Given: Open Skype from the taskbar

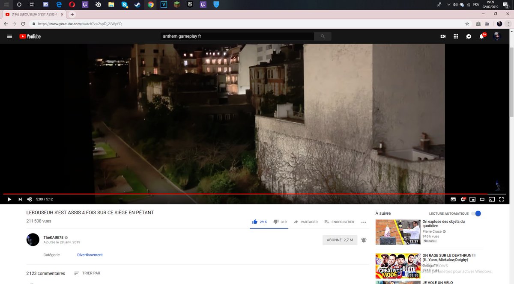Looking at the screenshot, I should coord(124,4).
